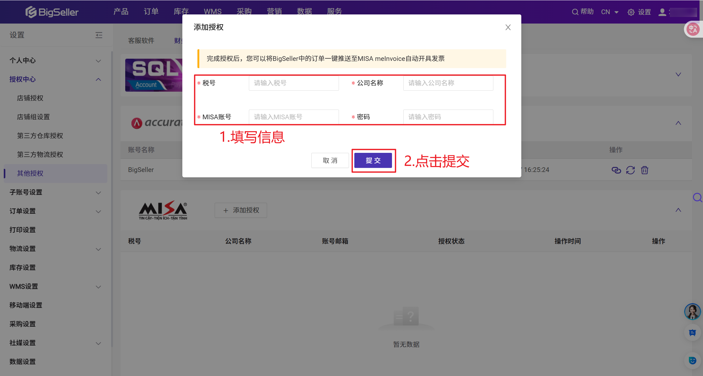Collapse 授权中心 sidebar section
Image resolution: width=703 pixels, height=376 pixels.
[98, 79]
